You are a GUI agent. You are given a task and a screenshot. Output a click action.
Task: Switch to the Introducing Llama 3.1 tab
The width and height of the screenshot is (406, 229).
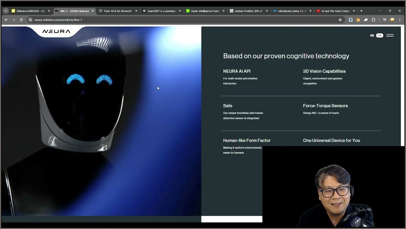coord(292,11)
